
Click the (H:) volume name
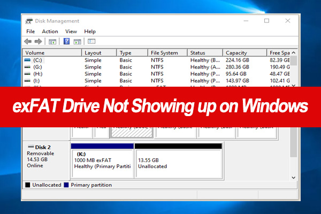point(38,74)
